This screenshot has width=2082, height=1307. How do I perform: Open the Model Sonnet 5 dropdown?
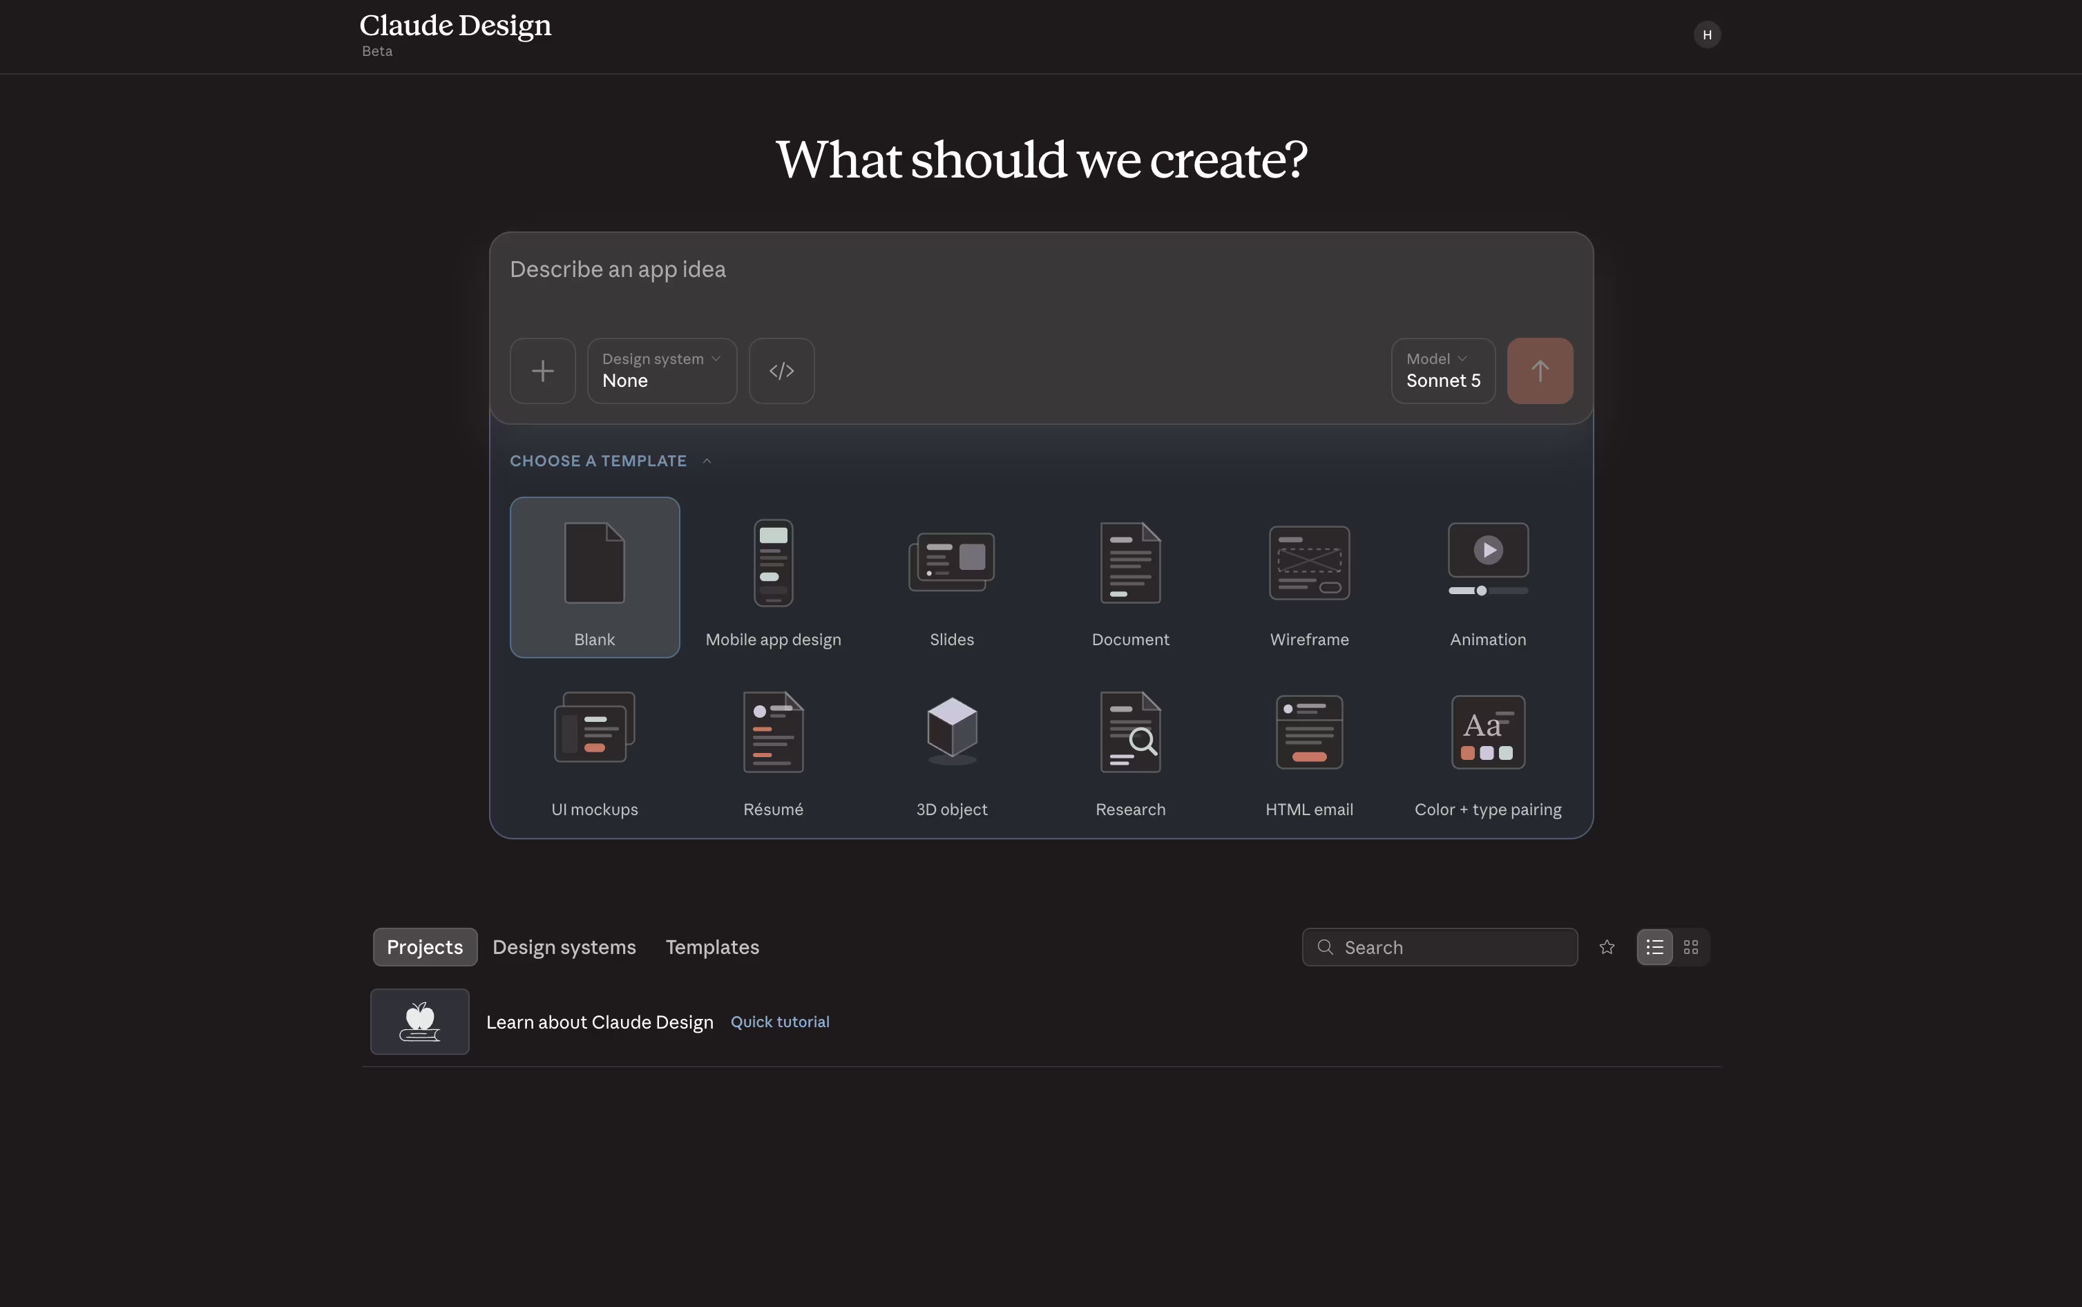click(1443, 371)
